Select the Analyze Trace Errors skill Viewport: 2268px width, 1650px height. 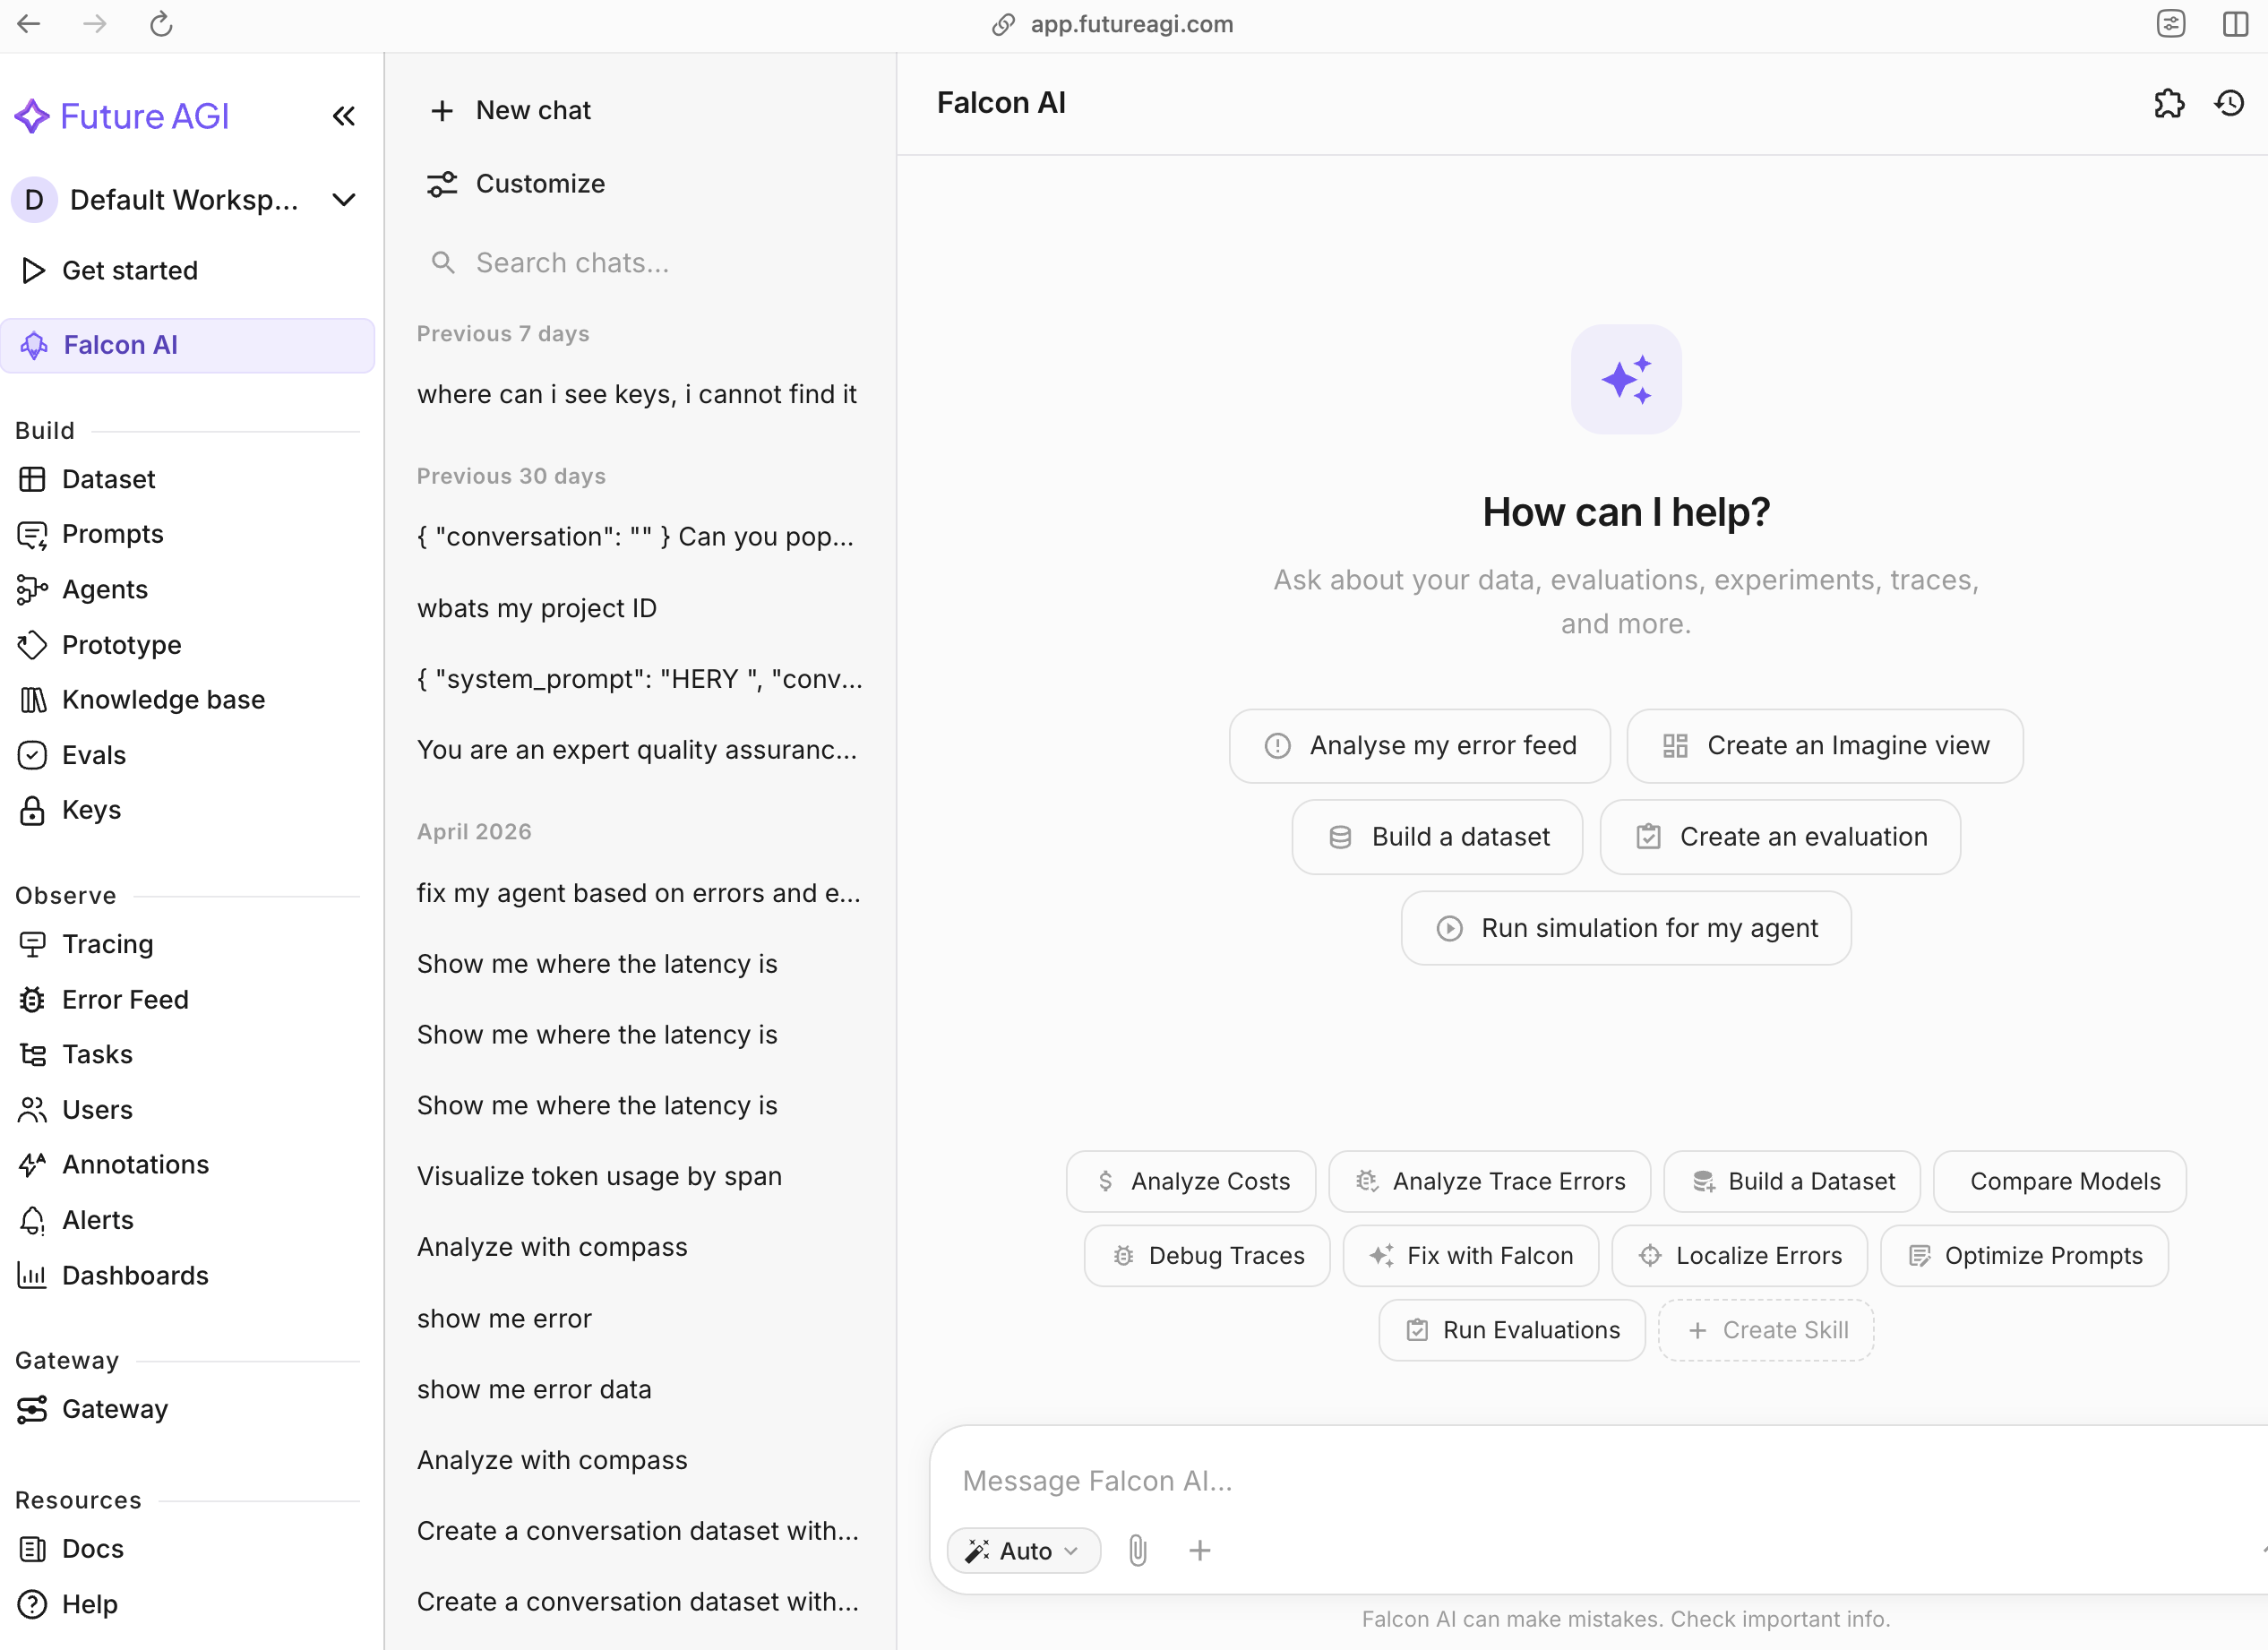pos(1490,1182)
